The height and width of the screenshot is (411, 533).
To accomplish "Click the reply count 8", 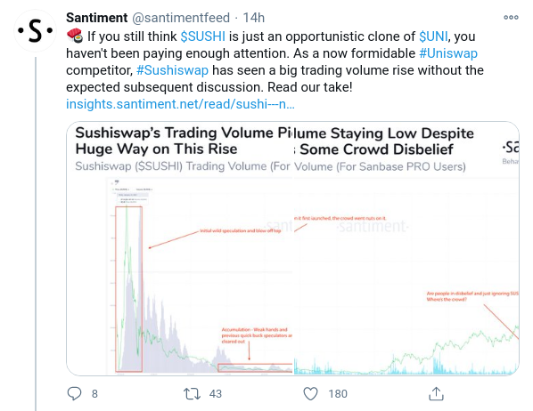I will click(x=94, y=394).
